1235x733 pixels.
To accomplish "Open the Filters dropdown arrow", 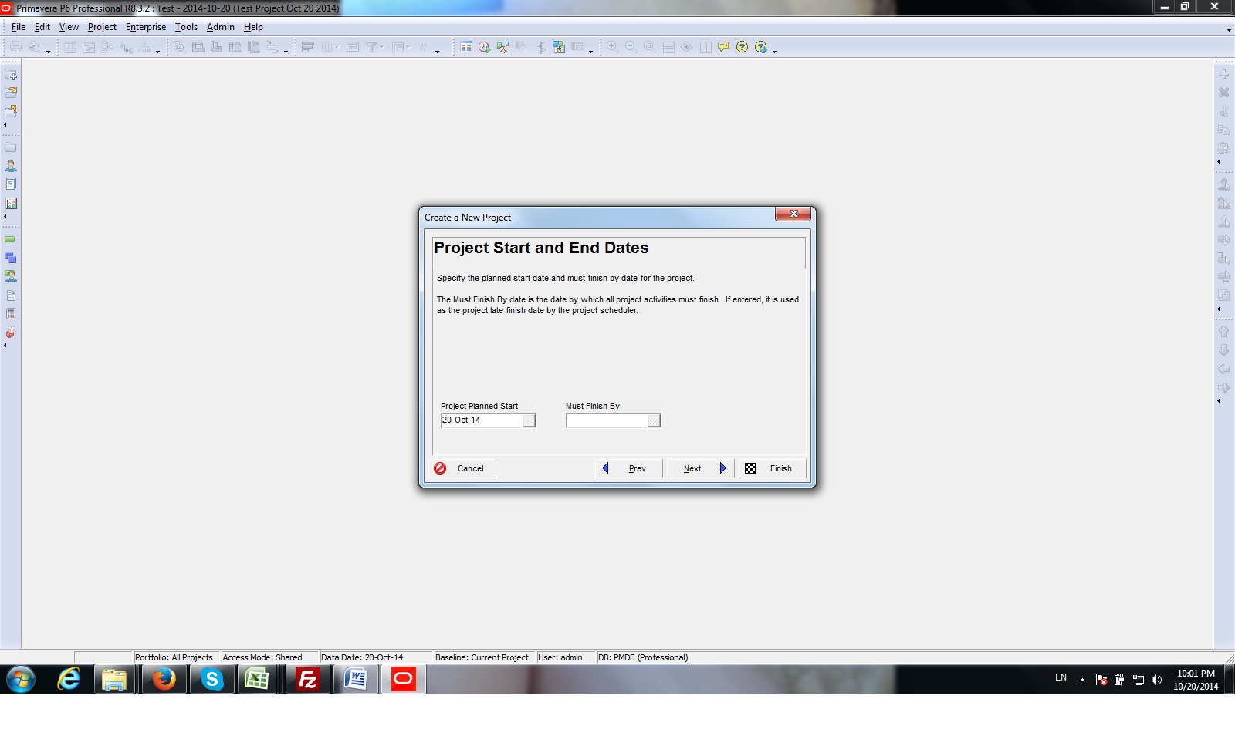I will point(381,47).
